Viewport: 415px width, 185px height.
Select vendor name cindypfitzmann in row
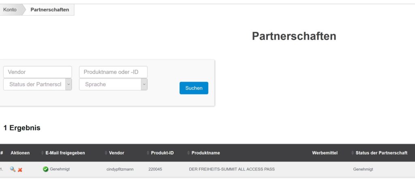[x=120, y=169]
